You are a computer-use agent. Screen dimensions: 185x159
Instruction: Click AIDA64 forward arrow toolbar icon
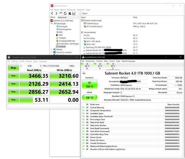tap(56, 13)
